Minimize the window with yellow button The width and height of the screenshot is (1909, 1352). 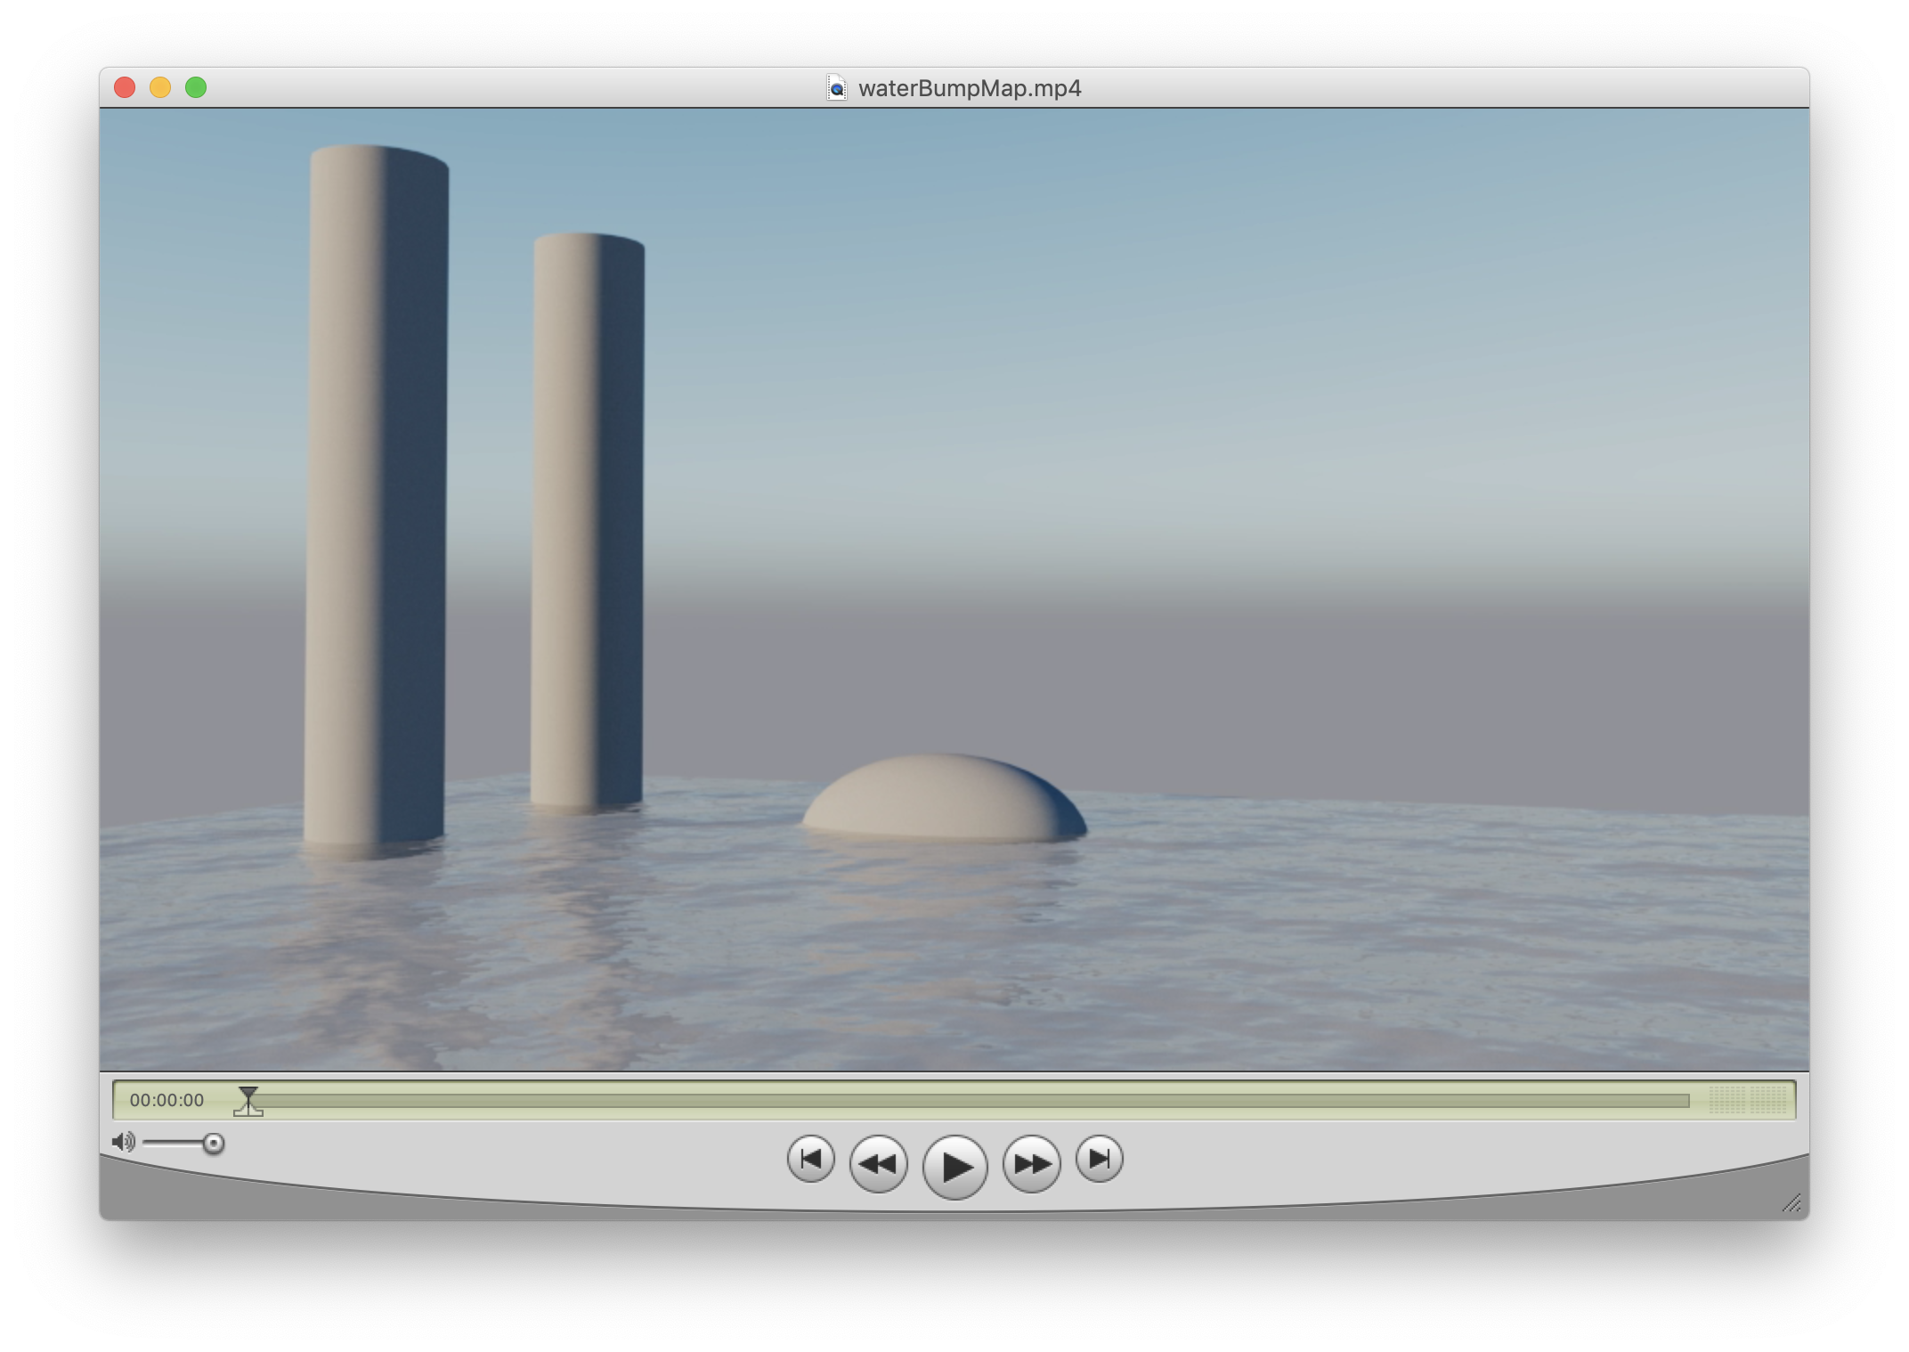pyautogui.click(x=160, y=87)
